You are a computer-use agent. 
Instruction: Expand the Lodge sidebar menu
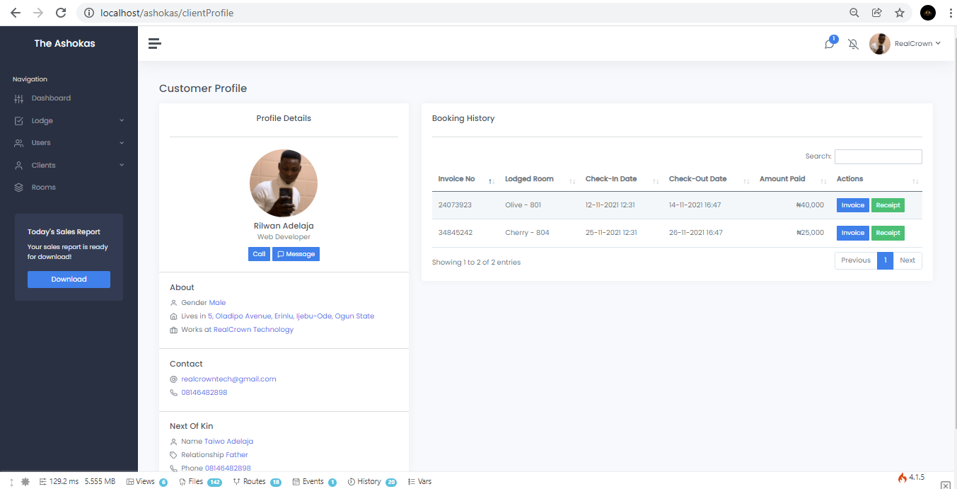point(69,121)
